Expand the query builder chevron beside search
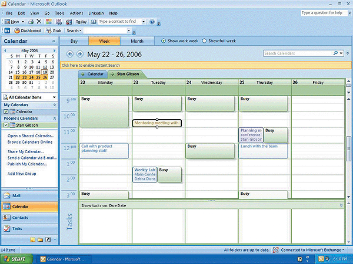This screenshot has width=353, height=264. point(348,53)
